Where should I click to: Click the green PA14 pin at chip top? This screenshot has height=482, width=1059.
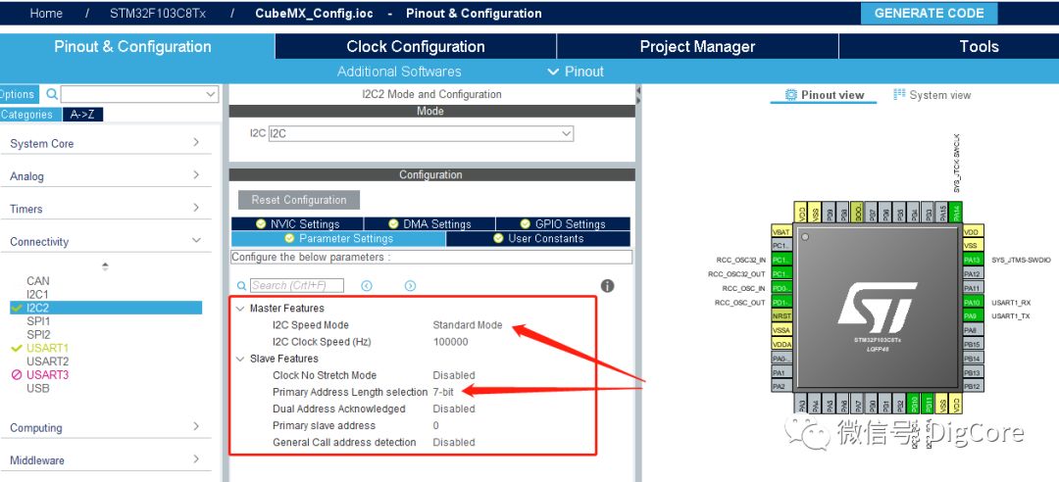point(956,212)
